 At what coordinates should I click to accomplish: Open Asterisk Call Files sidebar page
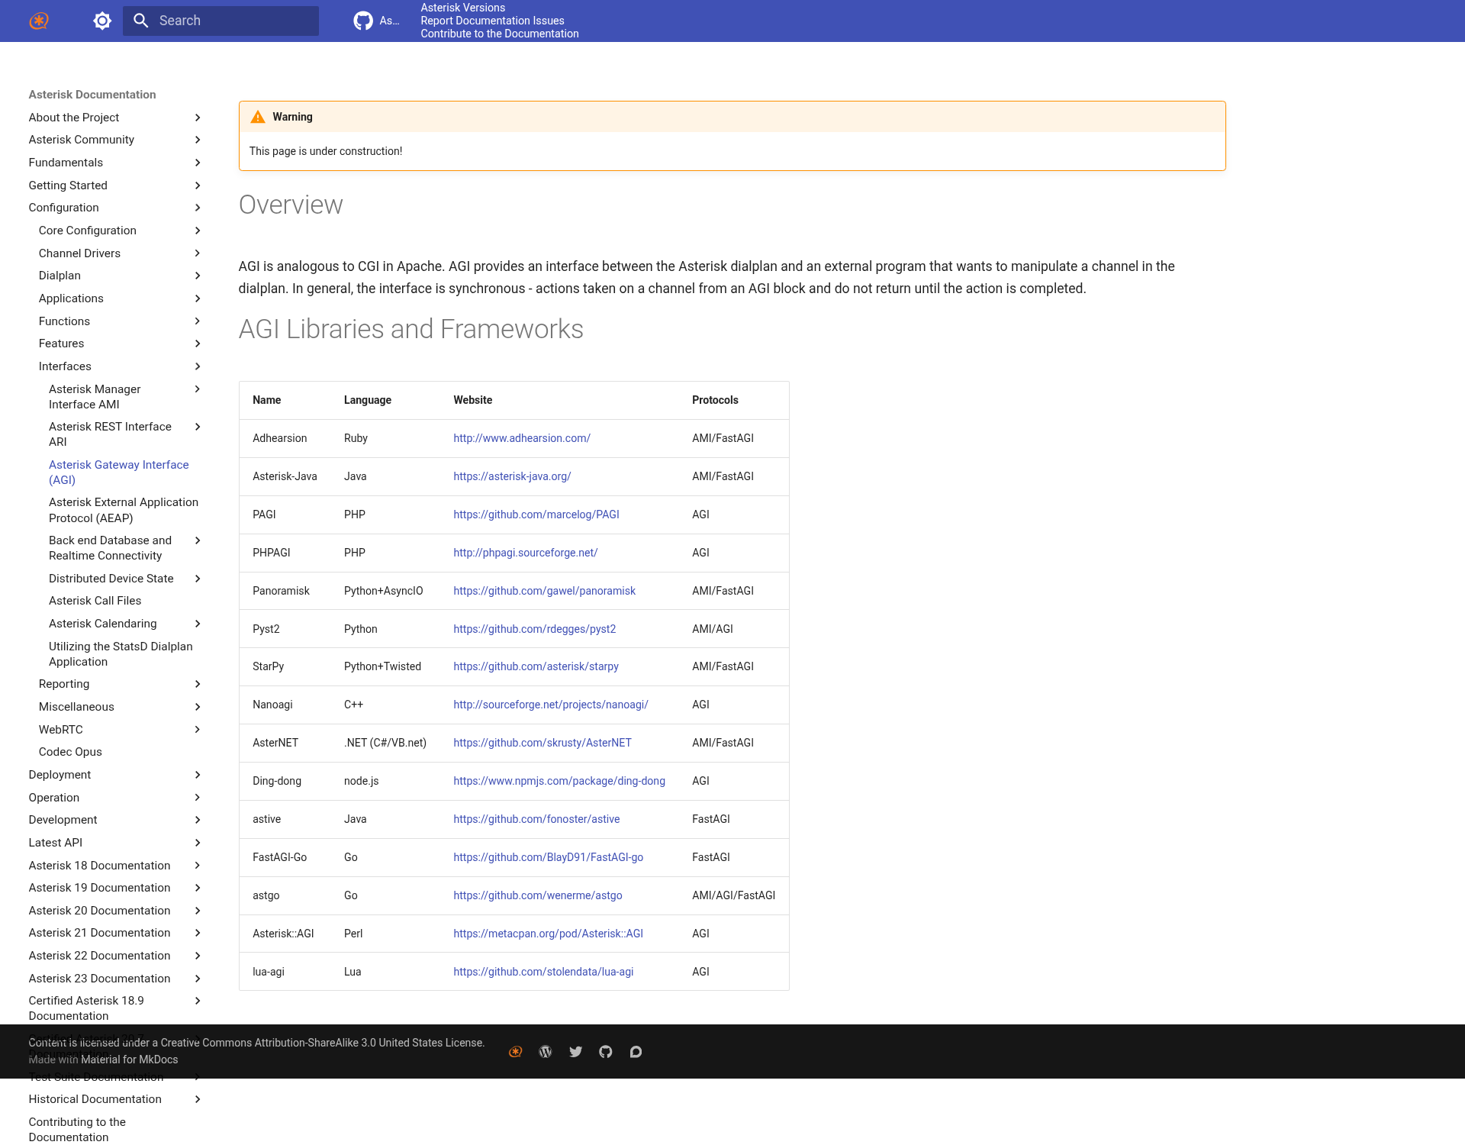(95, 601)
